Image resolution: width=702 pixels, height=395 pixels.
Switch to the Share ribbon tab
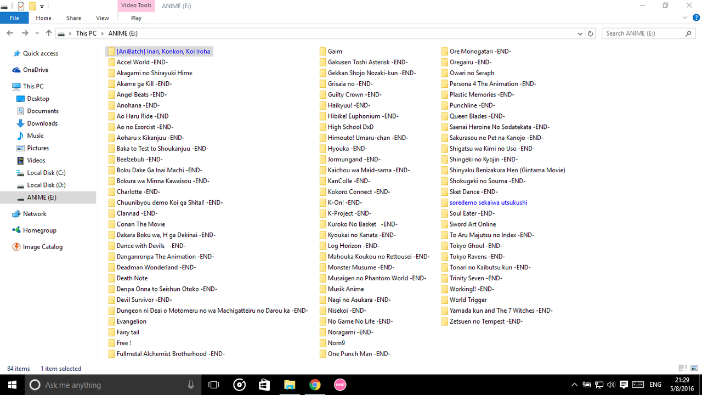(x=73, y=18)
